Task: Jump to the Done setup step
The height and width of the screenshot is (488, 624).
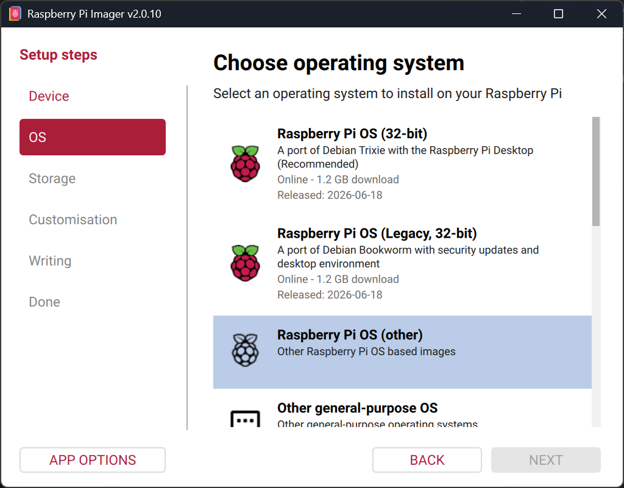Action: (93, 302)
